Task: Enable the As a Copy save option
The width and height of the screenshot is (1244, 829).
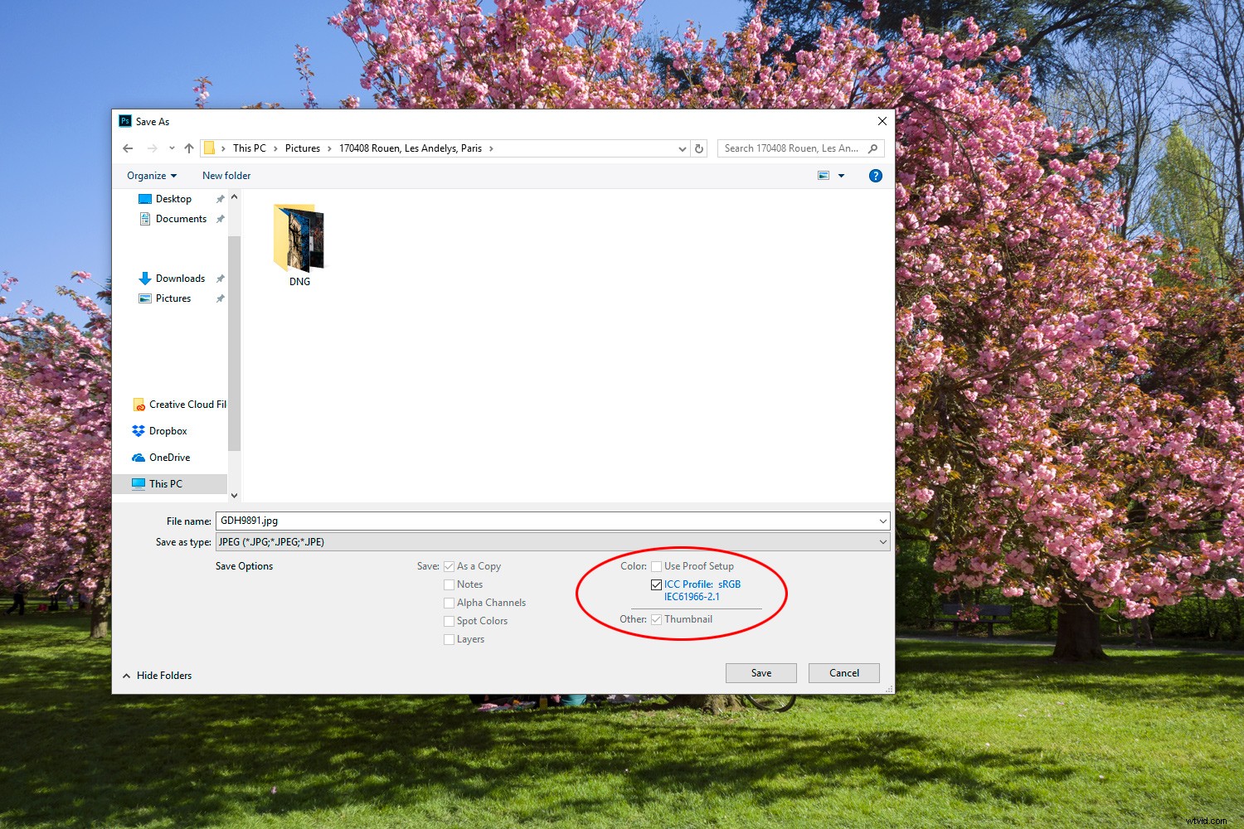Action: (x=449, y=565)
